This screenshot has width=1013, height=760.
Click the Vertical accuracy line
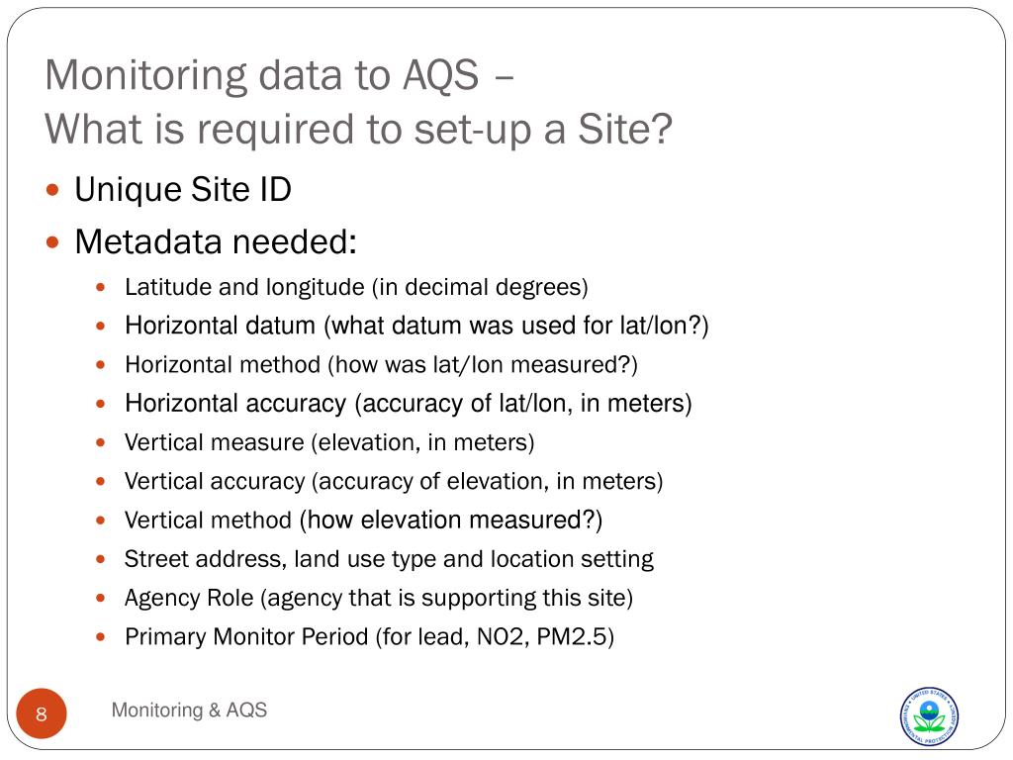[394, 482]
